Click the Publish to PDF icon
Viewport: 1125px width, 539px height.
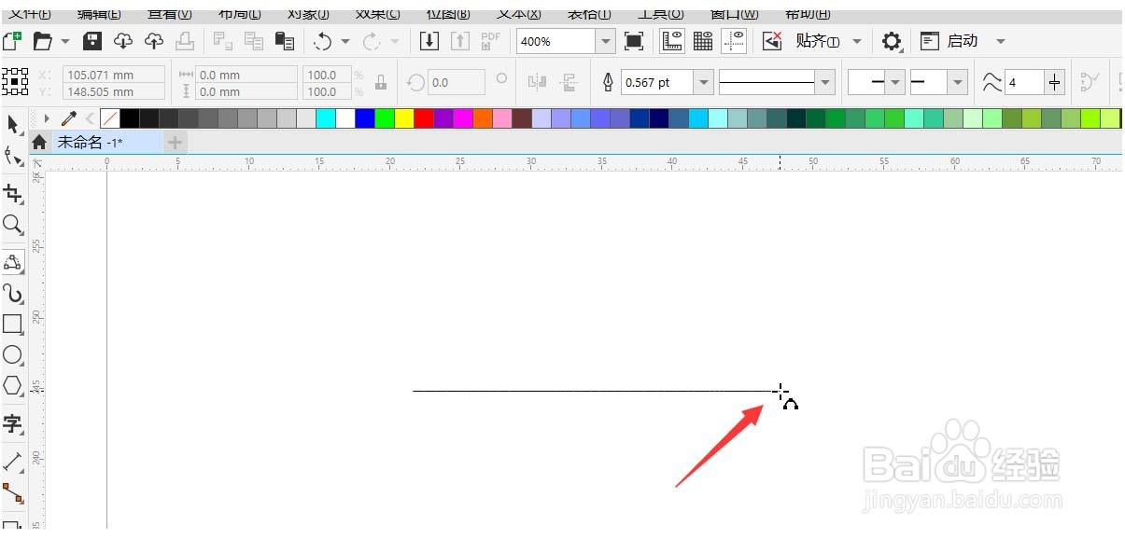coord(491,41)
